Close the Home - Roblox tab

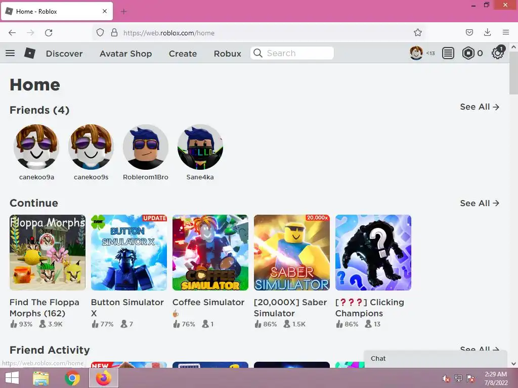(x=105, y=11)
